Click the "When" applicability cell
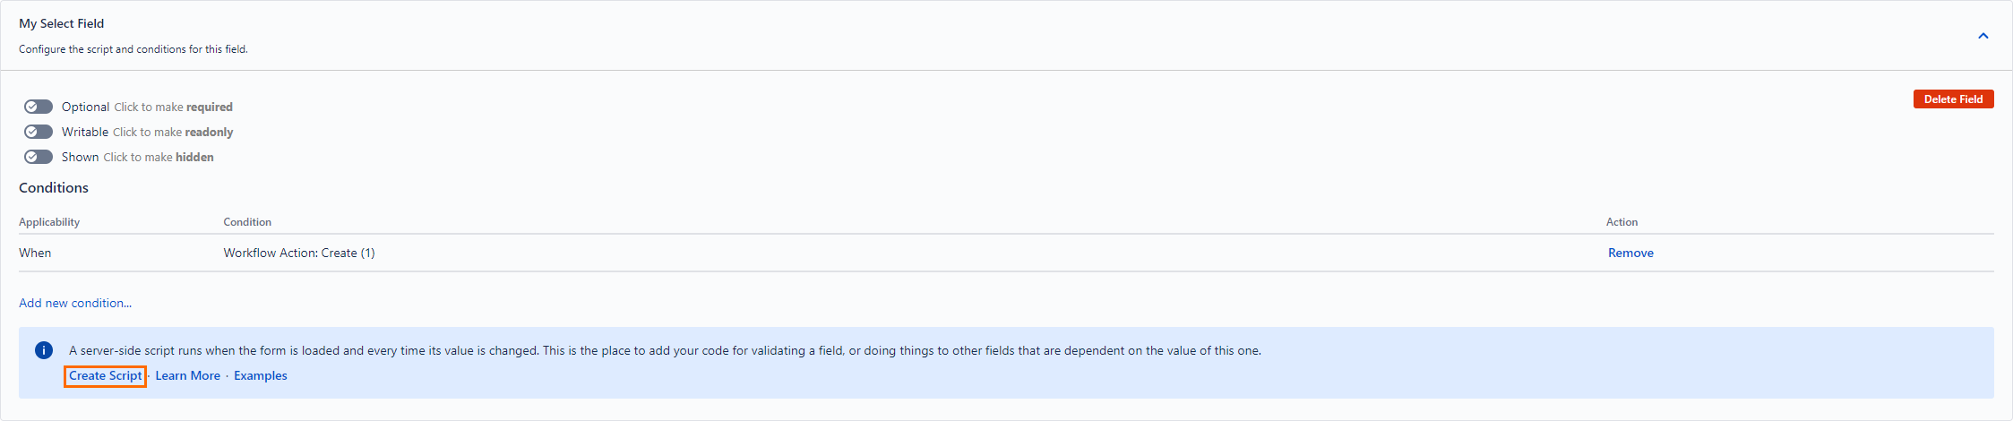The image size is (2013, 421). point(35,253)
